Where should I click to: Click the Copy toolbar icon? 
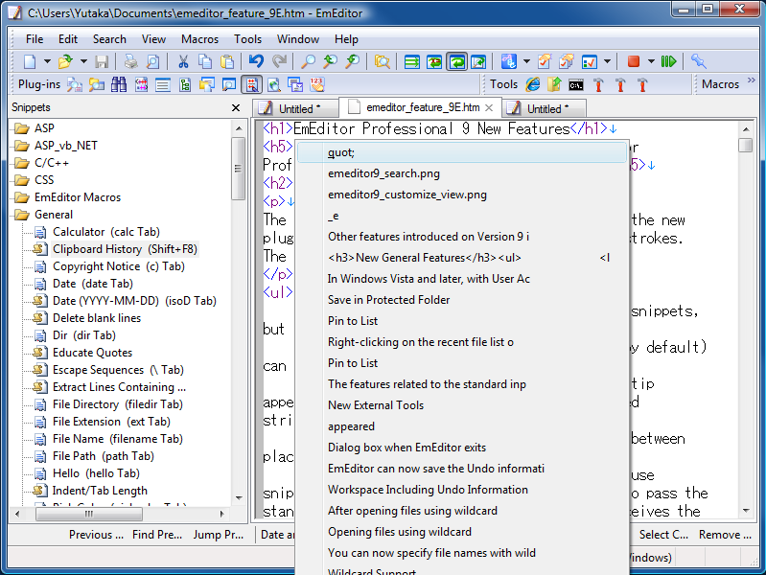point(205,61)
